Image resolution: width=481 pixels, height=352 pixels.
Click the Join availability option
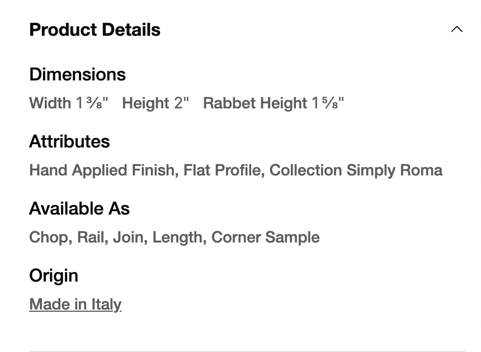click(x=128, y=237)
